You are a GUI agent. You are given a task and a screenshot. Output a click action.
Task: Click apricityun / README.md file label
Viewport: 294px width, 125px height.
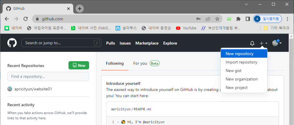pyautogui.click(x=131, y=109)
